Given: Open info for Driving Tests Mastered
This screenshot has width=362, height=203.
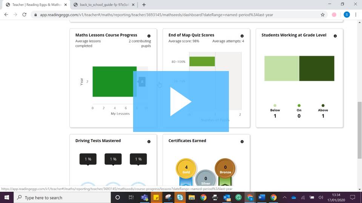Looking at the screenshot, I should coord(149,142).
